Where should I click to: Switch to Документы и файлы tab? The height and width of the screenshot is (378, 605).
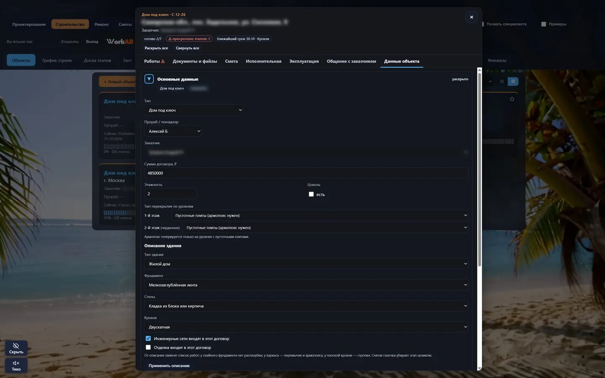[x=195, y=61]
